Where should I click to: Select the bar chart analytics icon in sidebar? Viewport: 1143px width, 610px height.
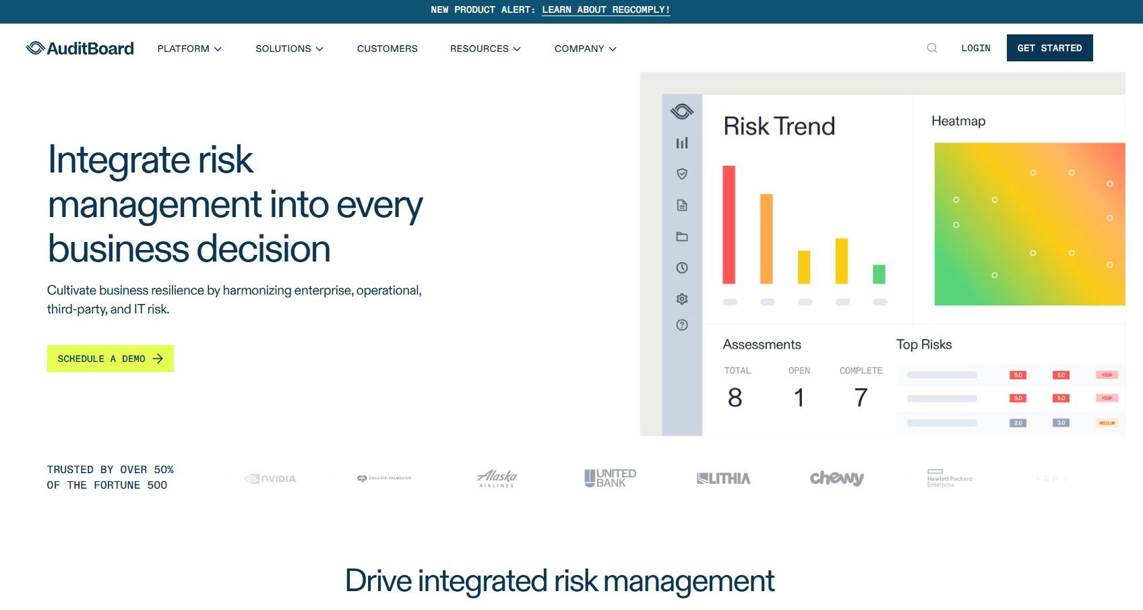click(682, 143)
